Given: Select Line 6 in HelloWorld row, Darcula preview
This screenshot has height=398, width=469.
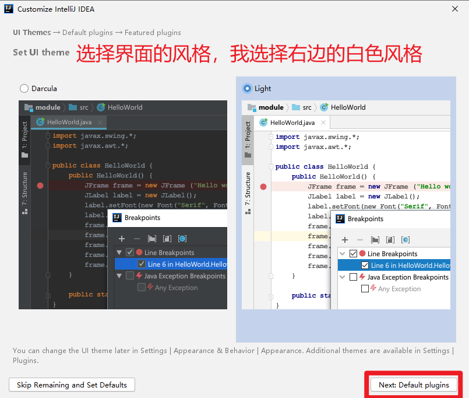Looking at the screenshot, I should pyautogui.click(x=171, y=264).
